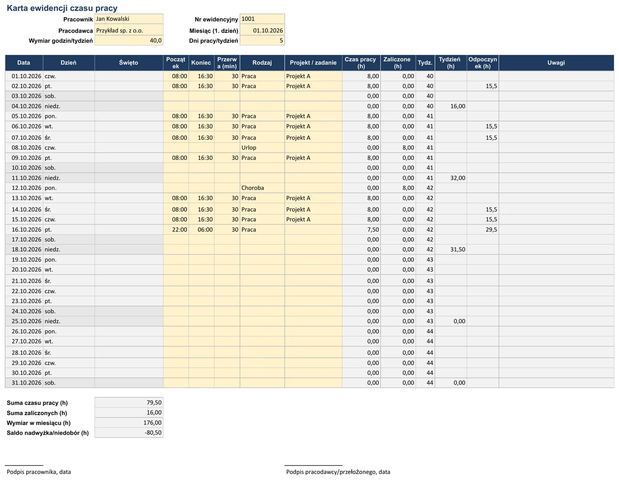
Task: Click the Rodzaj column header
Action: [x=262, y=63]
